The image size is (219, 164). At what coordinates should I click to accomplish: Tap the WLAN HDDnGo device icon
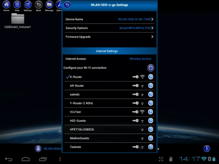tap(38, 149)
